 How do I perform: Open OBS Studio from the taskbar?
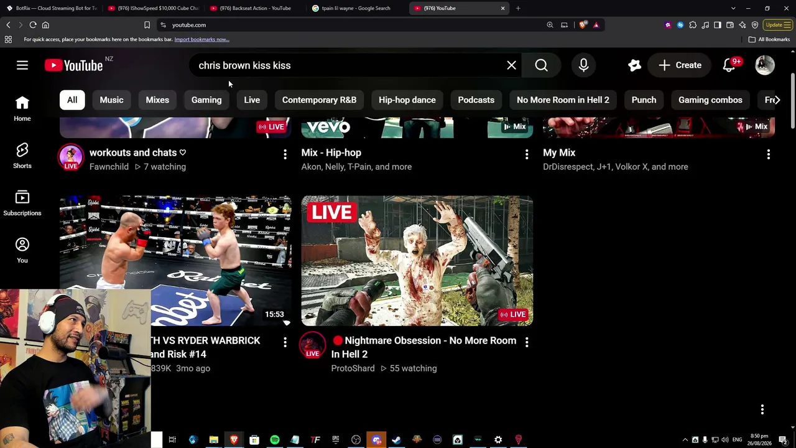356,440
